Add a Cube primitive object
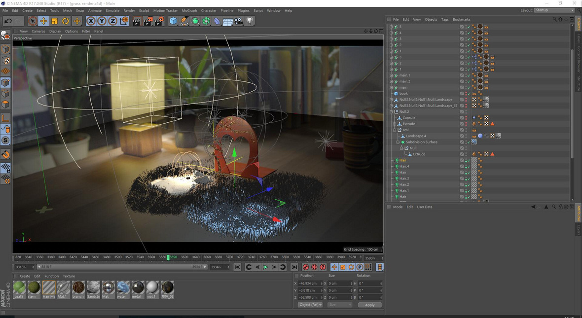The image size is (582, 318). point(173,21)
